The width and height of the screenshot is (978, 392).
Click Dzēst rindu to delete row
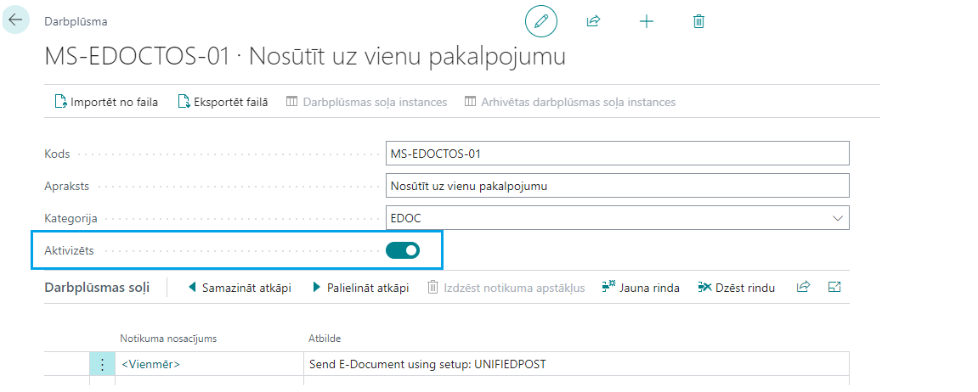(736, 288)
